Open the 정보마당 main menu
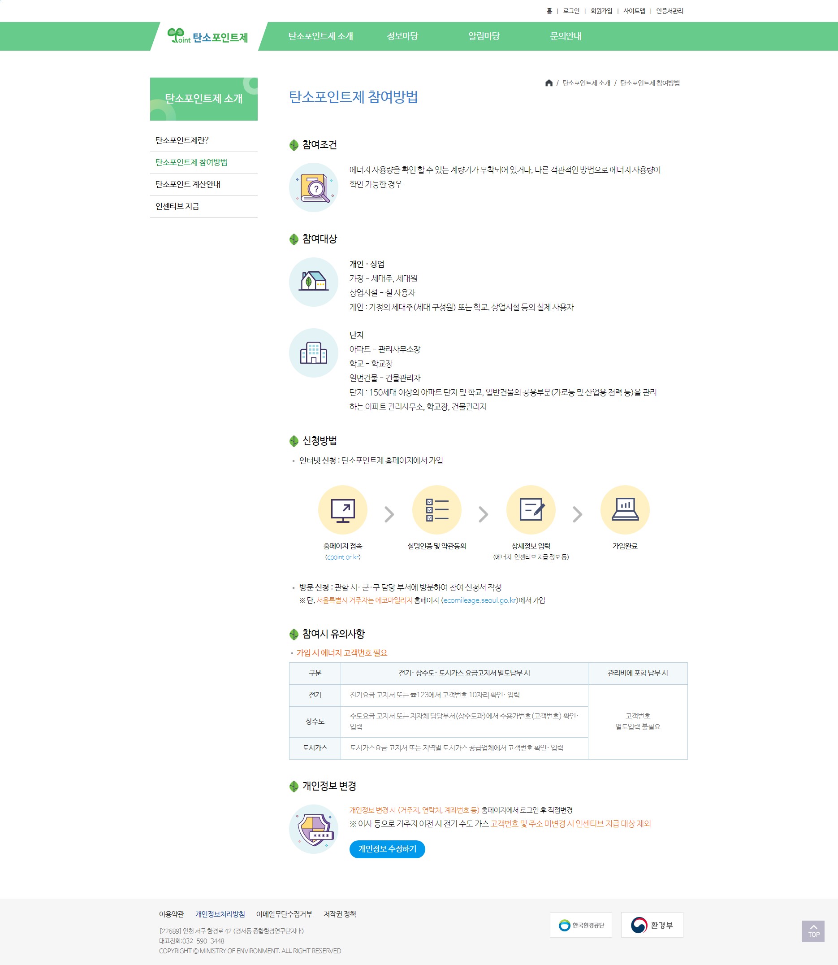838x965 pixels. [x=402, y=36]
